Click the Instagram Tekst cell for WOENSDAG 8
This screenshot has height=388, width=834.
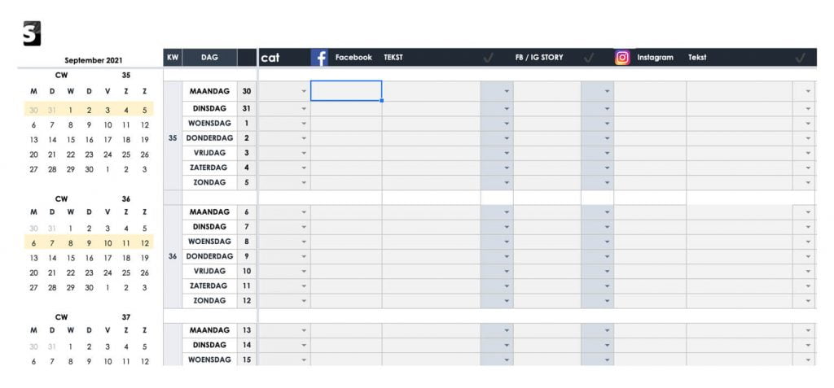[740, 242]
